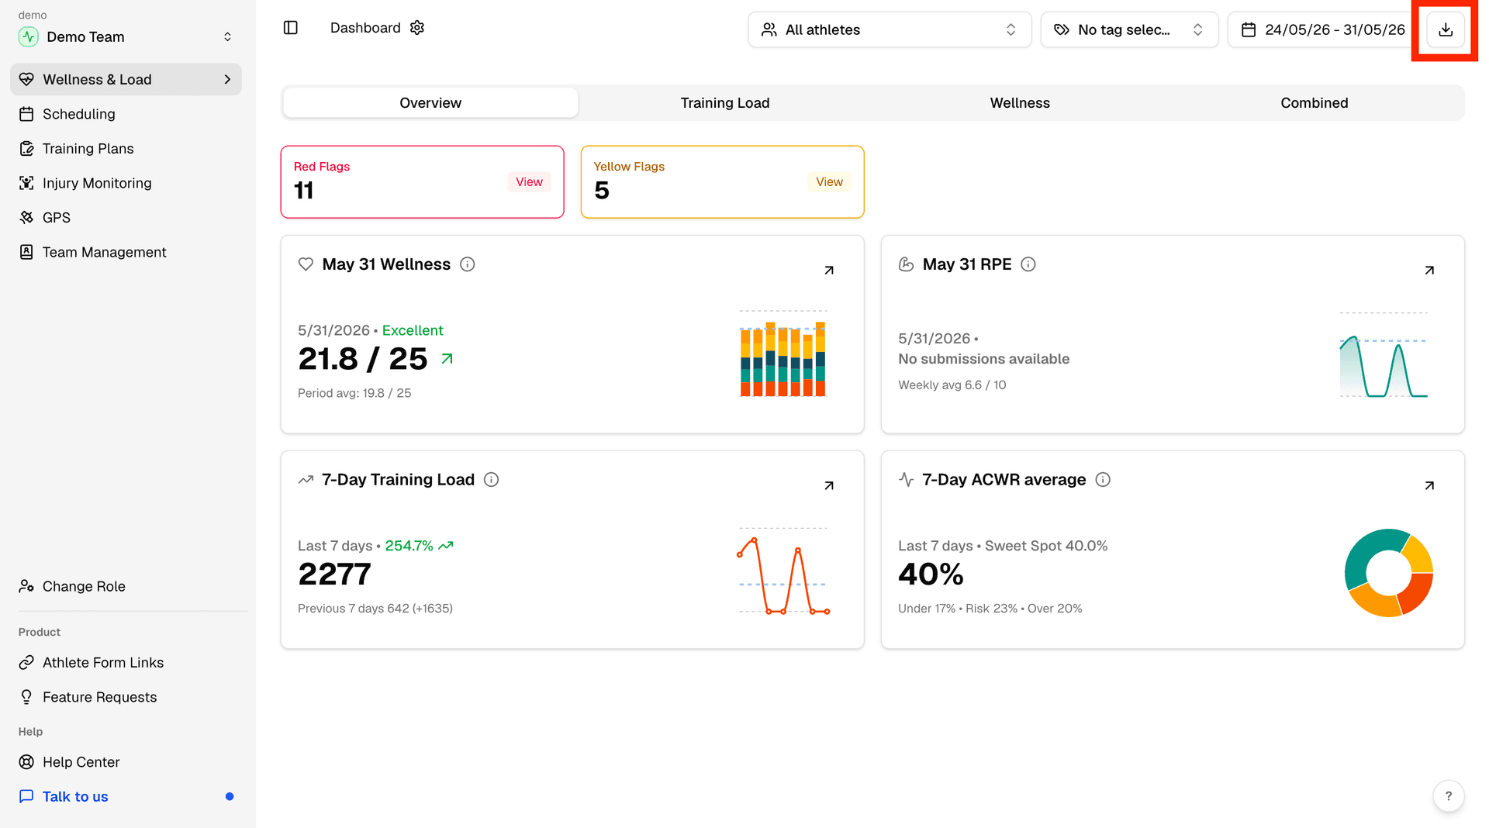Click the RPE area sparkline chart
This screenshot has height=828, width=1489.
(x=1384, y=356)
